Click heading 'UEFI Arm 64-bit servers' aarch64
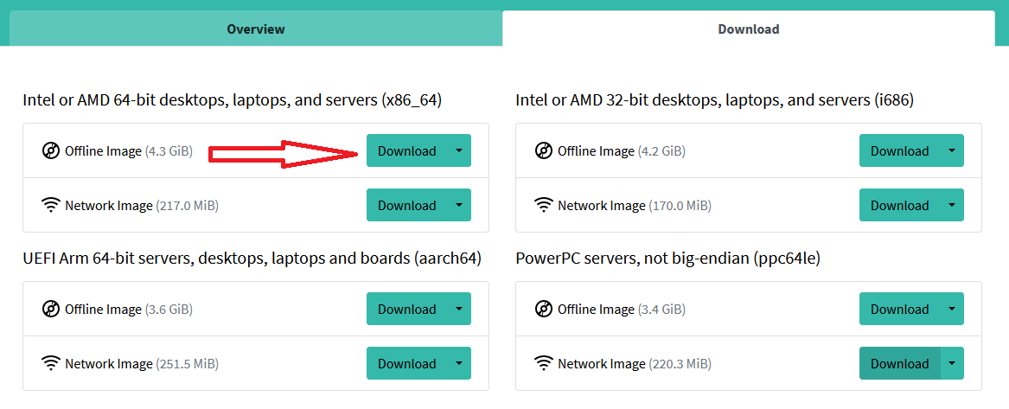This screenshot has height=409, width=1009. (x=252, y=259)
